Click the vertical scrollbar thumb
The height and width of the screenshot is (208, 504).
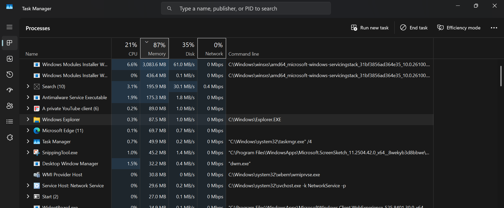(x=501, y=76)
